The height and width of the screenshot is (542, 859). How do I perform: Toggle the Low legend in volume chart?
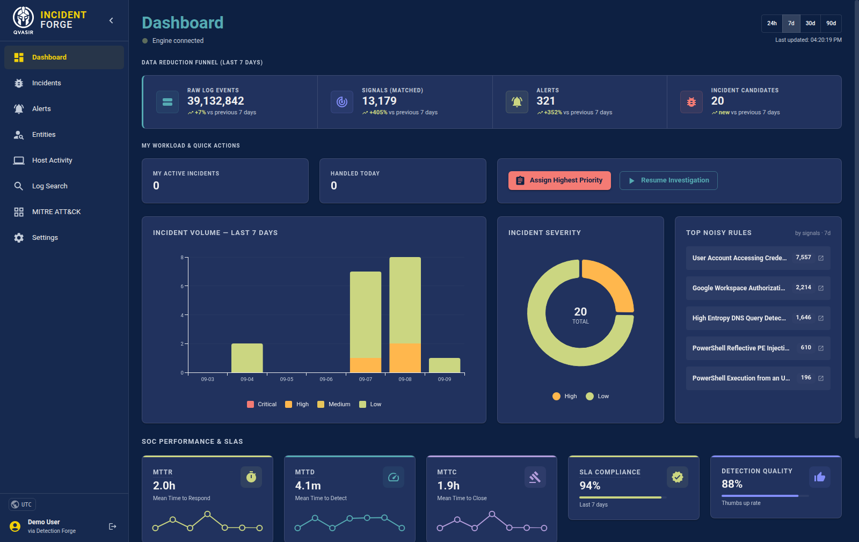(x=370, y=404)
